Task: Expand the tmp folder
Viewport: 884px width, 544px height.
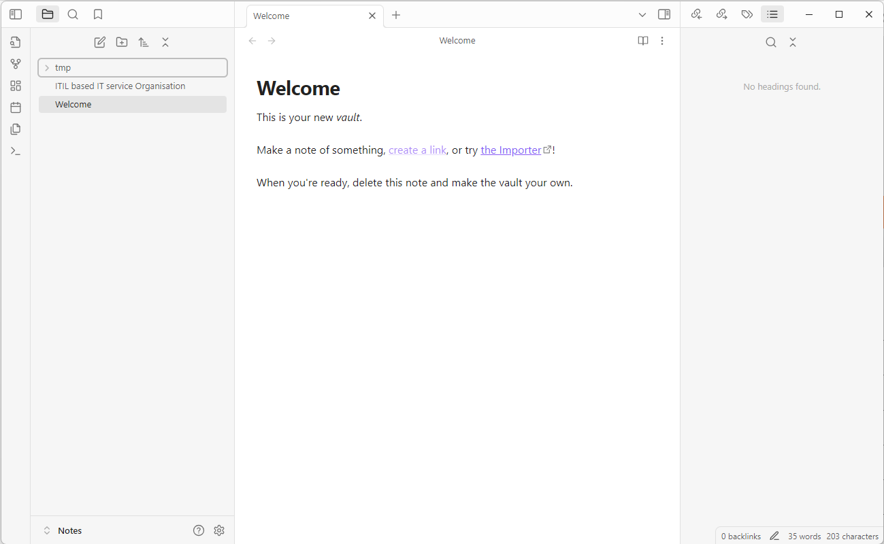Action: [x=47, y=68]
